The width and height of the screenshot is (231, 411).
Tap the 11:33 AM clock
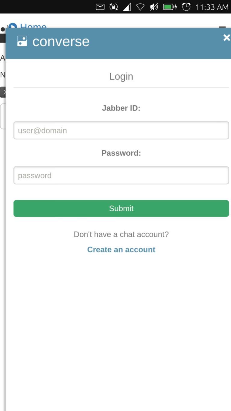[212, 7]
